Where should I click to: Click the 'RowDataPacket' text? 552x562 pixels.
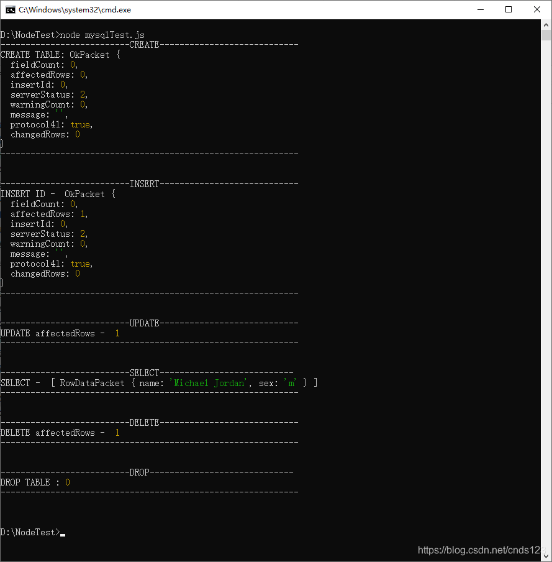pyautogui.click(x=92, y=383)
